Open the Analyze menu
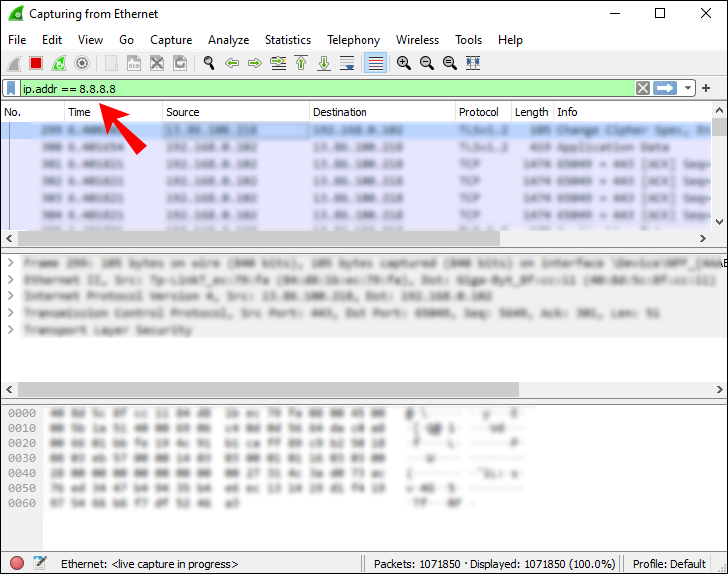The height and width of the screenshot is (574, 728). point(228,40)
